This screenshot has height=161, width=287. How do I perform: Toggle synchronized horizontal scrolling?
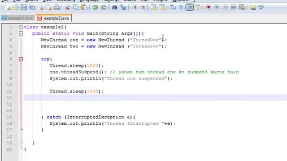[x=162, y=8]
